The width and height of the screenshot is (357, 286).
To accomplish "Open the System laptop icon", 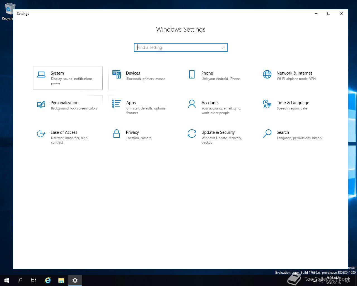I will 41,74.
